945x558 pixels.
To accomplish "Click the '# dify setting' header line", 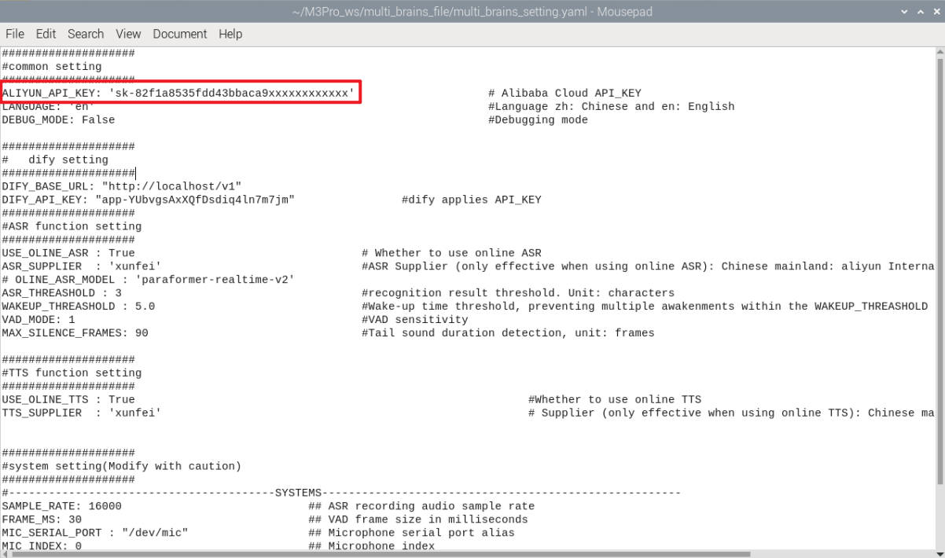I will 55,160.
